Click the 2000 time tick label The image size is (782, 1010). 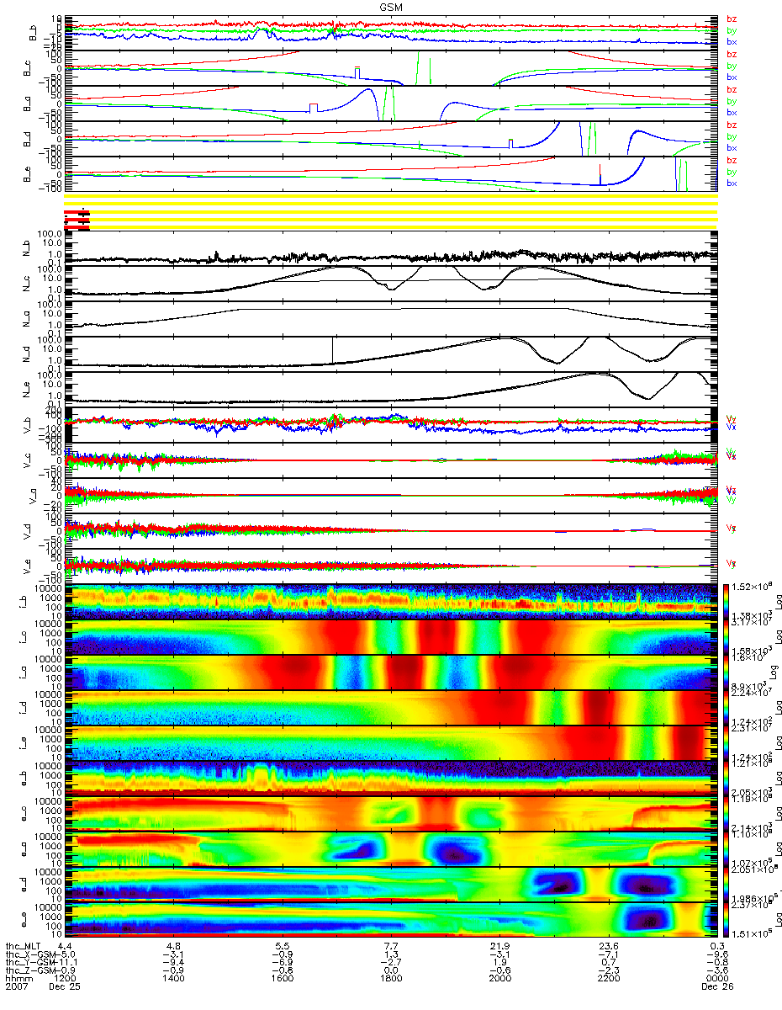(x=499, y=979)
